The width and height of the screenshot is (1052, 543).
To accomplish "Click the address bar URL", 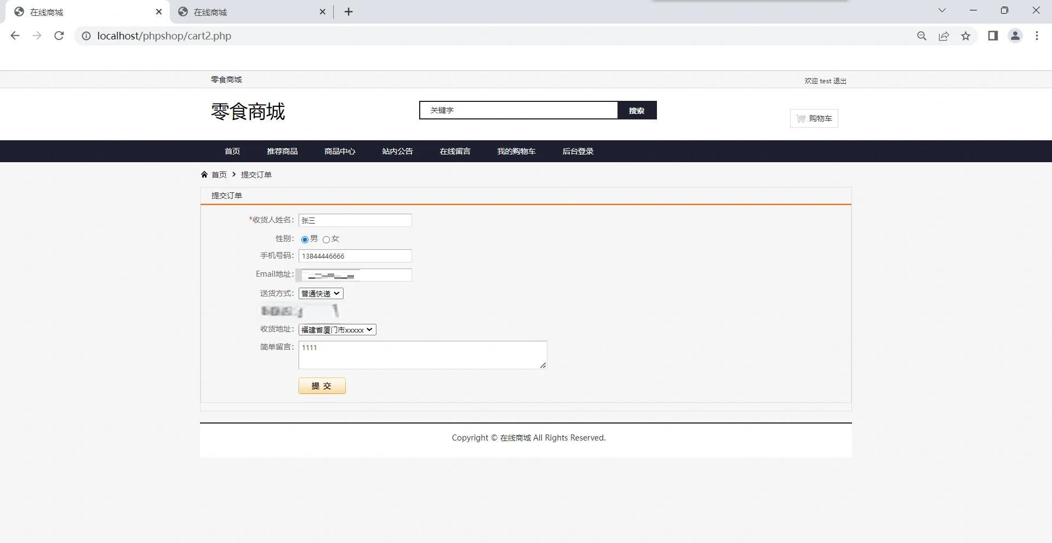I will pos(164,36).
